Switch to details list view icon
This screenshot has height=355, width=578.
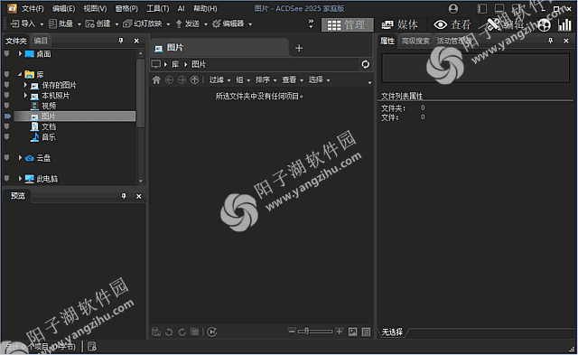[366, 332]
